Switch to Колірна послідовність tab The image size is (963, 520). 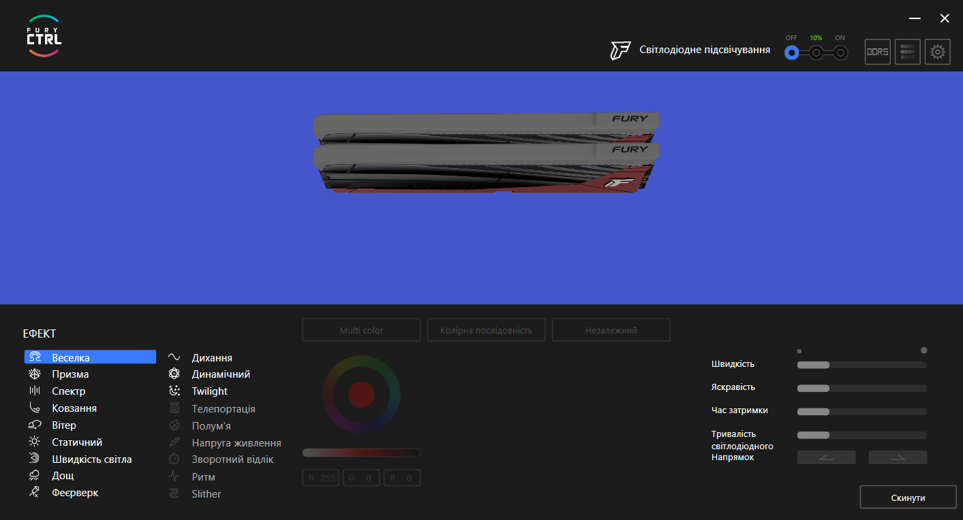(486, 330)
